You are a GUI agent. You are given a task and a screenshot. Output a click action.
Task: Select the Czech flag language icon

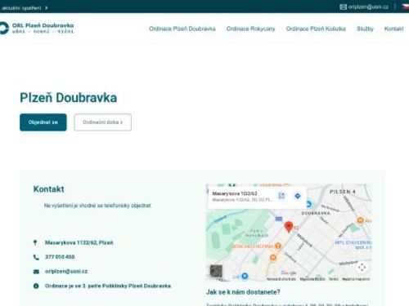[x=406, y=7]
